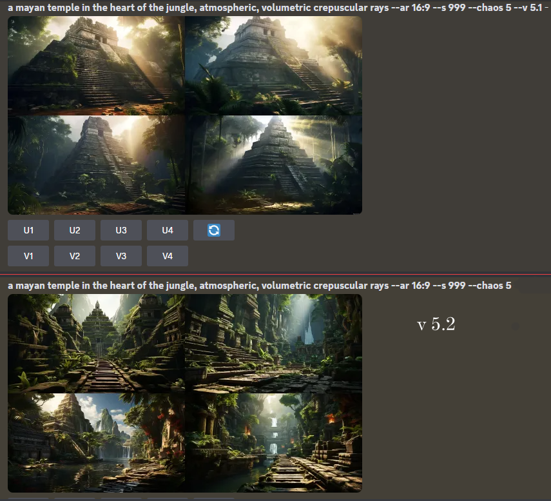Screen dimensions: 551x501
Task: Make variations of image four with V4
Action: click(x=168, y=256)
